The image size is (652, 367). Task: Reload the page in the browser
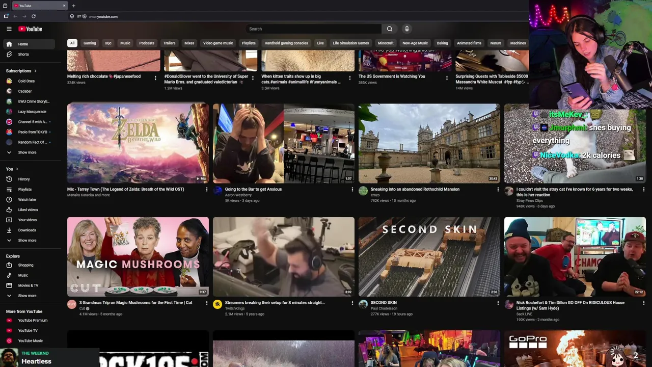(x=34, y=16)
